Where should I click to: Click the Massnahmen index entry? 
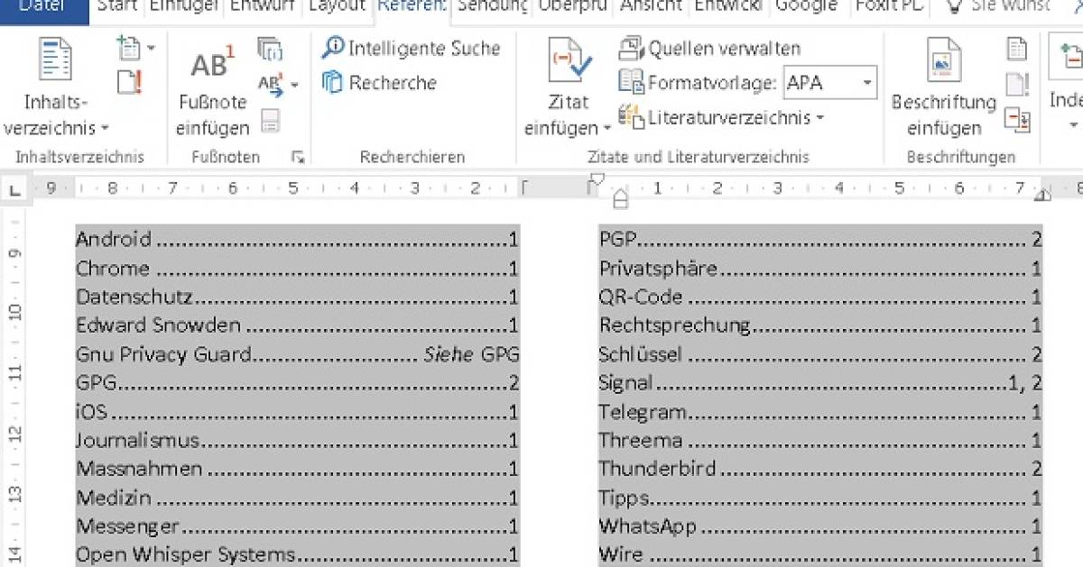tap(139, 469)
